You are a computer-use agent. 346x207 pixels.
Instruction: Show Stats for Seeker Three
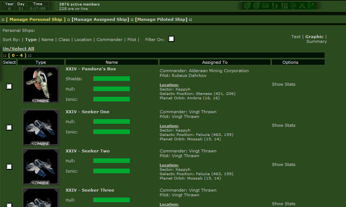tap(284, 204)
